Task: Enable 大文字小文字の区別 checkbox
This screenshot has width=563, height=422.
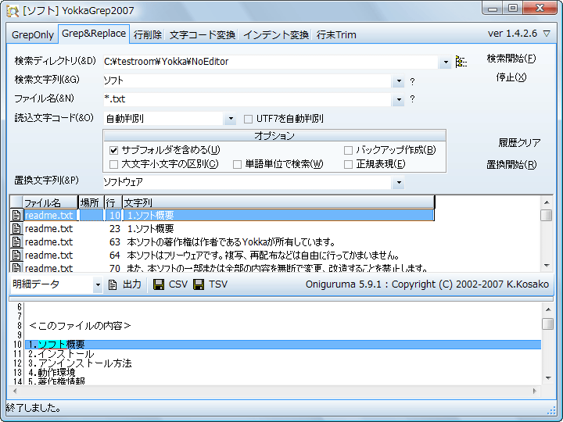Action: coord(114,164)
